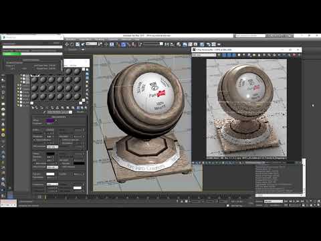The height and width of the screenshot is (241, 321).
Task: Click map button next to Diffuse swatch
Action: (56, 120)
